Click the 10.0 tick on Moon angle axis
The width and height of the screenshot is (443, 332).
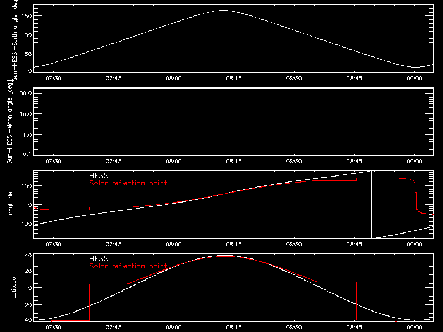[25, 114]
